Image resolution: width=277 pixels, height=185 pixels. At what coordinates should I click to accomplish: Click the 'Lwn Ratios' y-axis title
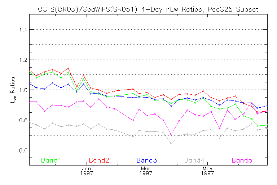pos(13,90)
